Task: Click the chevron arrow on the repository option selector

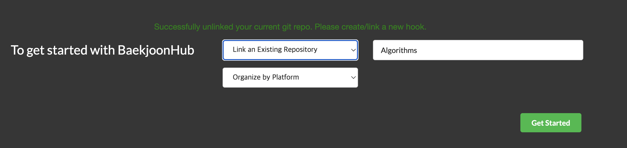Action: point(353,50)
